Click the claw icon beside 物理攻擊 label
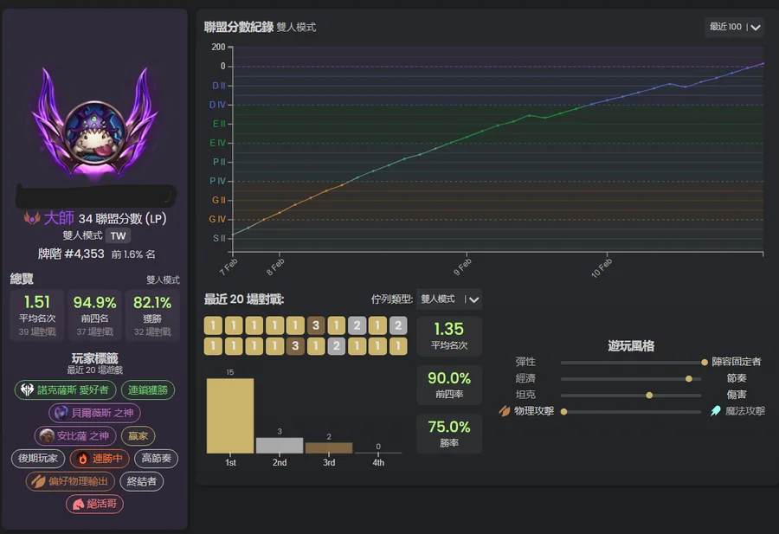The width and height of the screenshot is (779, 534). coord(505,411)
